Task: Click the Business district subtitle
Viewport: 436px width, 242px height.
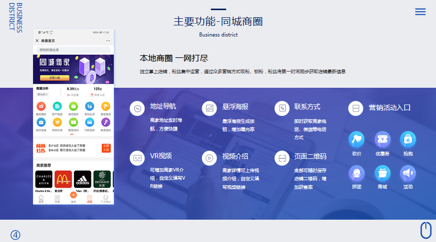Action: click(x=219, y=34)
